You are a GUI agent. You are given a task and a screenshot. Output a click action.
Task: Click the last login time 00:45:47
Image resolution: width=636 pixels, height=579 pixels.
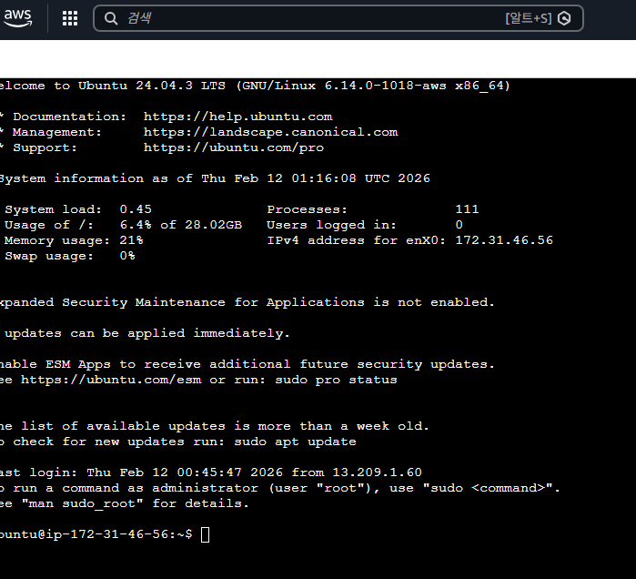point(209,472)
